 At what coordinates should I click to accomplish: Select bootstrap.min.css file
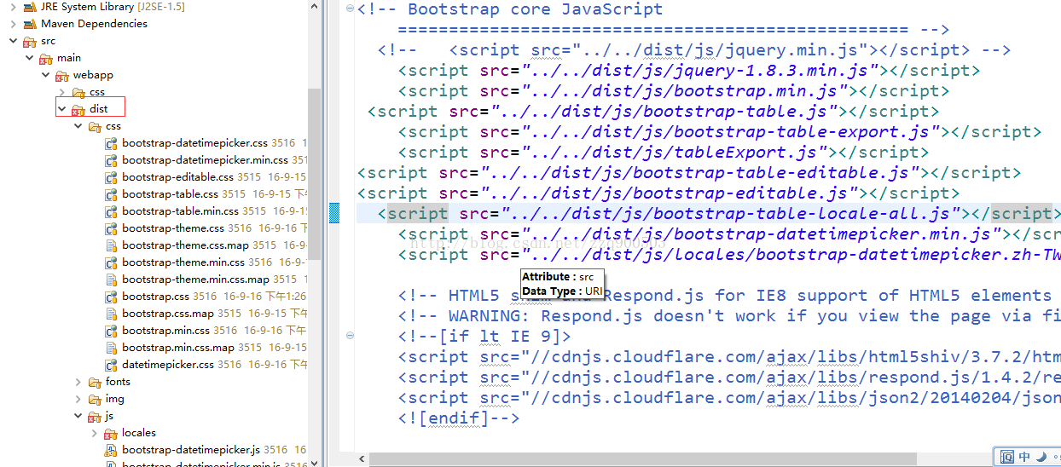coord(165,331)
